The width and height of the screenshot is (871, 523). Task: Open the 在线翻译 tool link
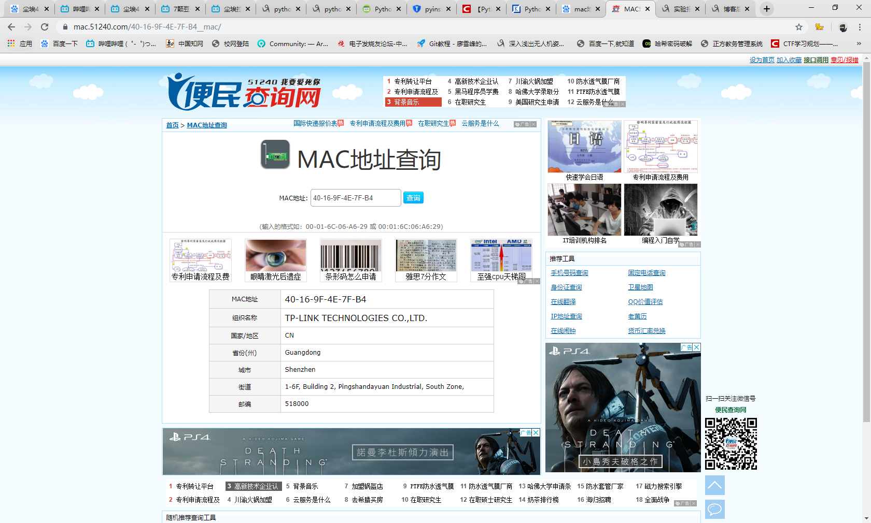coord(563,302)
